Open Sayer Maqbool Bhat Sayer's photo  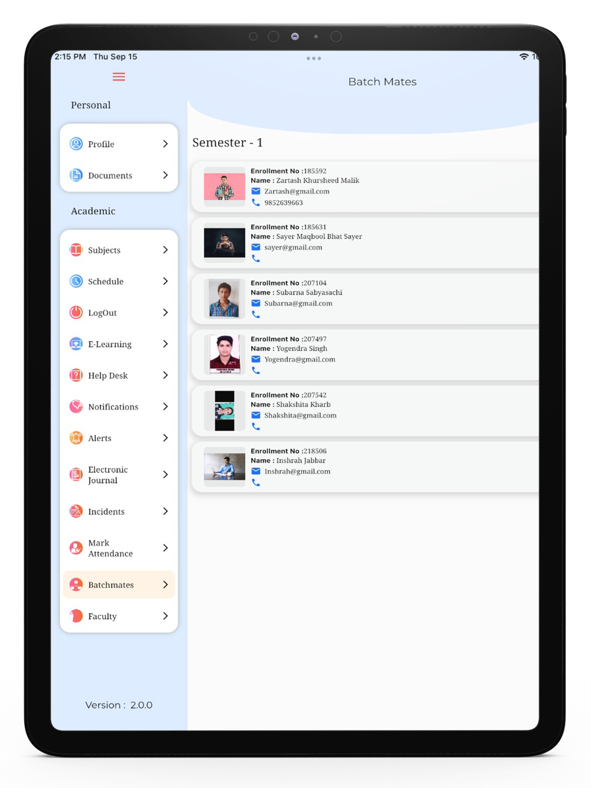(225, 243)
